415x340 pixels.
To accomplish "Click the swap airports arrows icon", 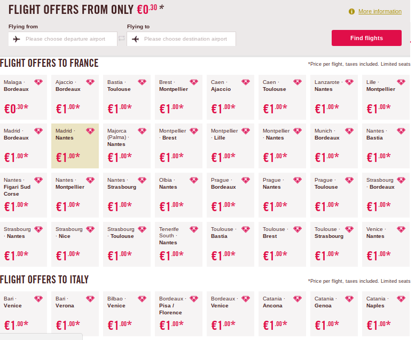I will click(x=122, y=38).
